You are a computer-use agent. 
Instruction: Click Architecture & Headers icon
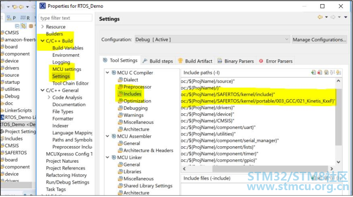(120, 150)
